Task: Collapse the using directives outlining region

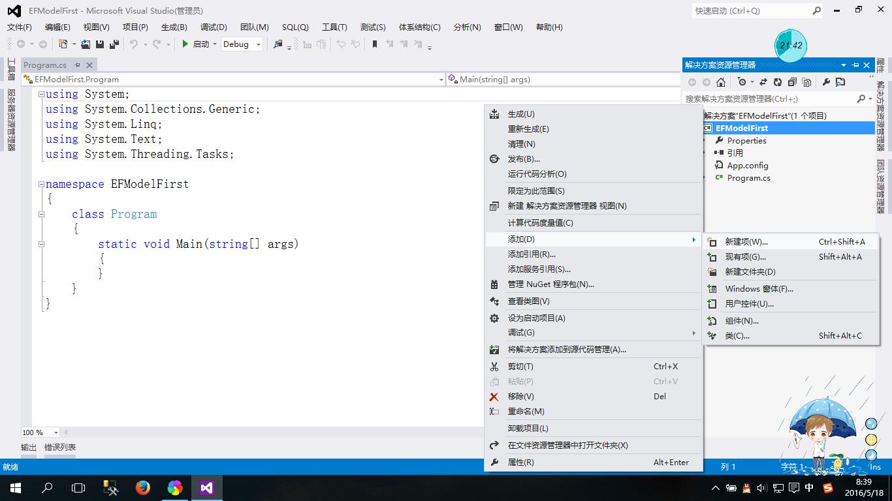Action: click(x=41, y=95)
